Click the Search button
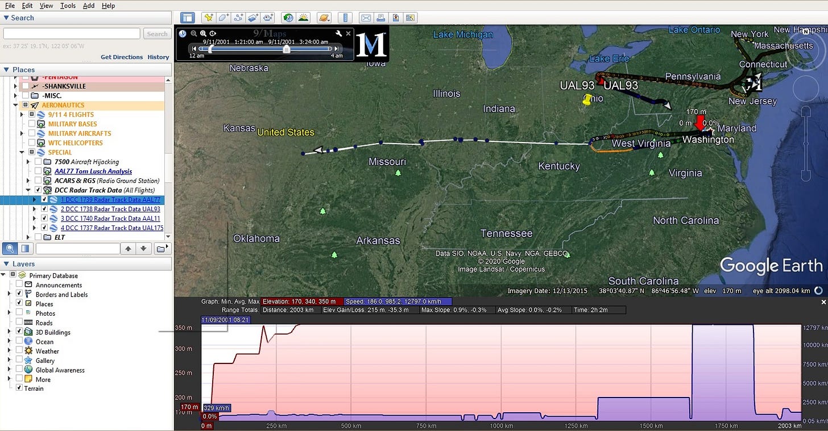828x431 pixels. [157, 34]
